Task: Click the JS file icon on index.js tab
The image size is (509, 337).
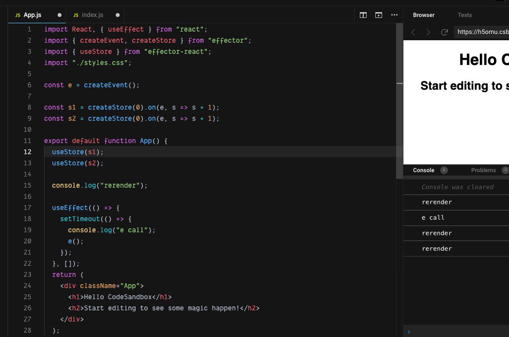Action: (76, 15)
